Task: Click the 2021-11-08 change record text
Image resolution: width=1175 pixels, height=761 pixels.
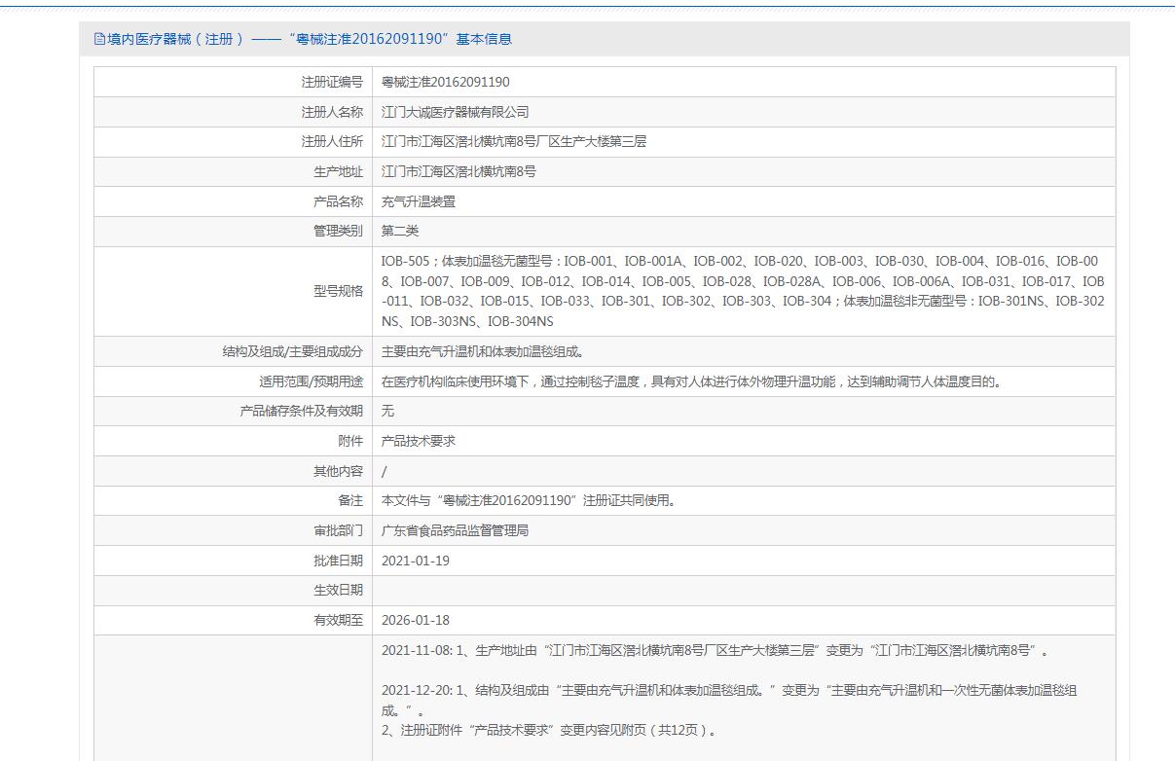Action: 715,650
